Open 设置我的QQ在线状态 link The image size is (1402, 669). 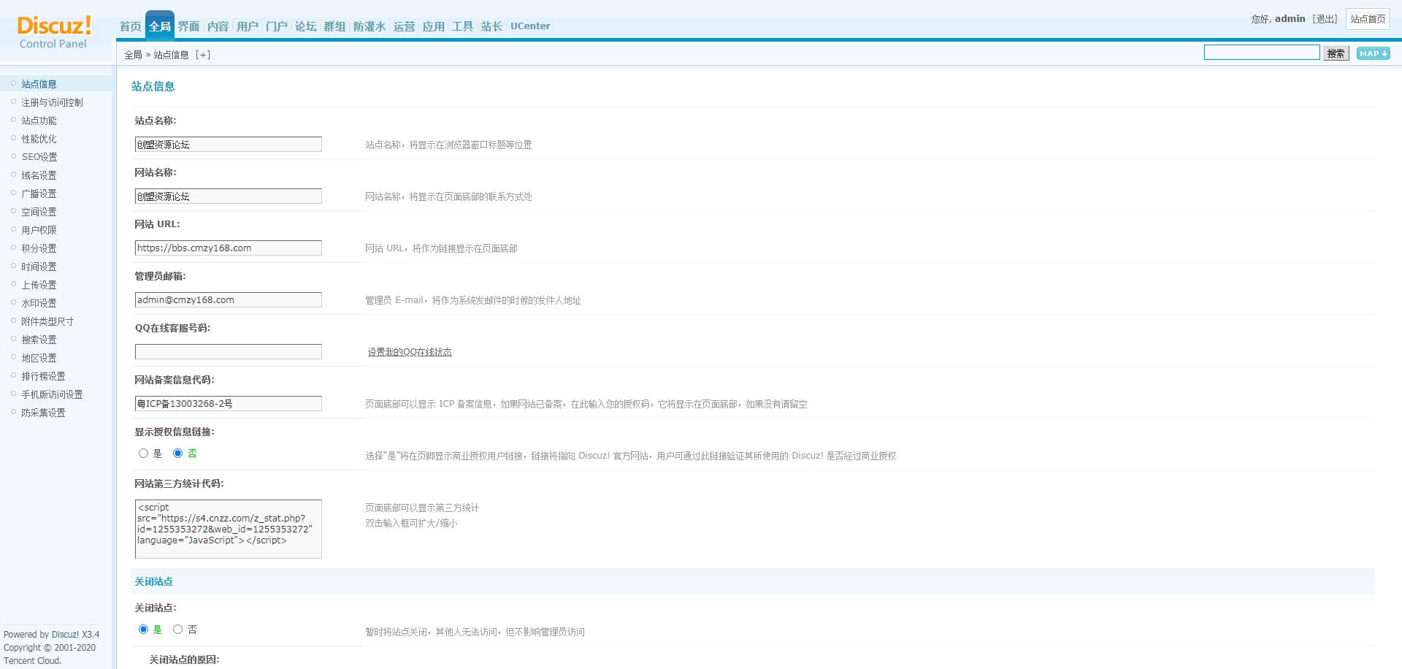410,352
